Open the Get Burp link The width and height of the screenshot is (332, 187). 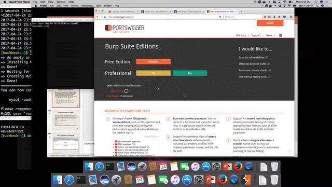241,35
